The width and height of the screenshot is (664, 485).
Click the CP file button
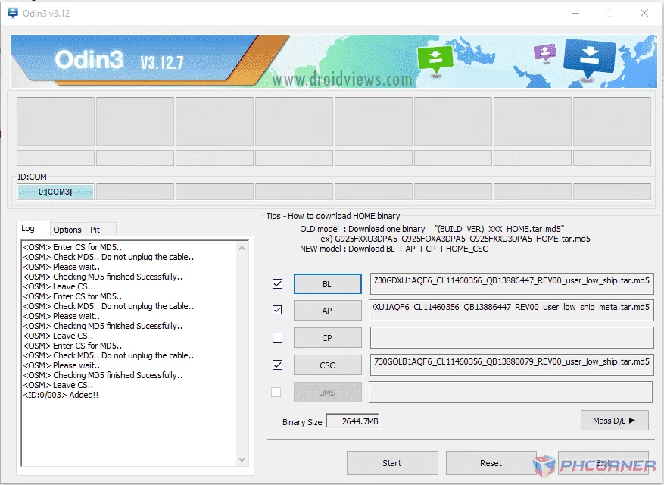pyautogui.click(x=327, y=338)
